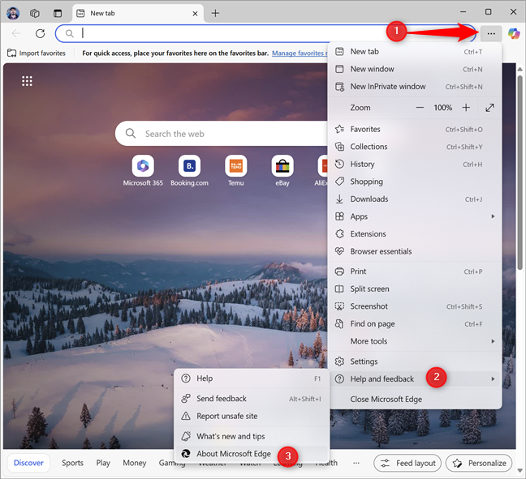The image size is (526, 479).
Task: Open the Workspaces icon in title bar
Action: 35,13
